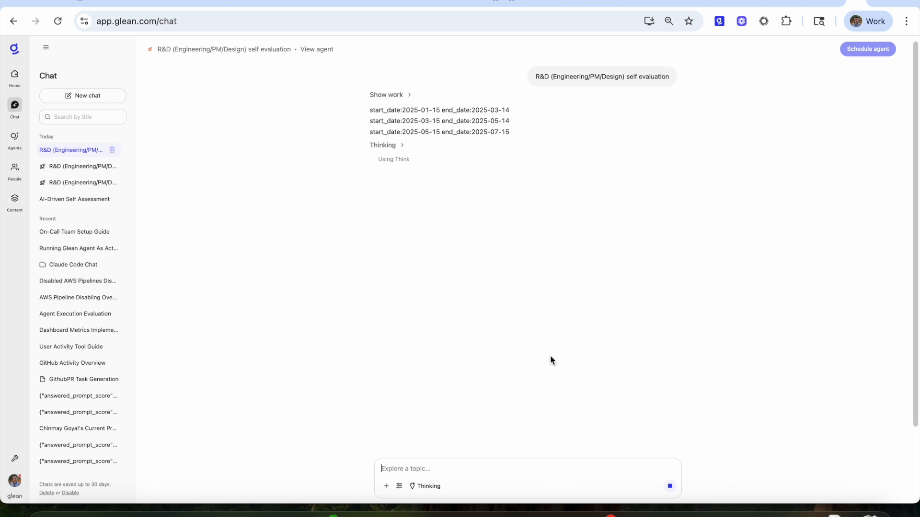Open the People section in the sidebar
Viewport: 920px width, 517px height.
click(14, 171)
